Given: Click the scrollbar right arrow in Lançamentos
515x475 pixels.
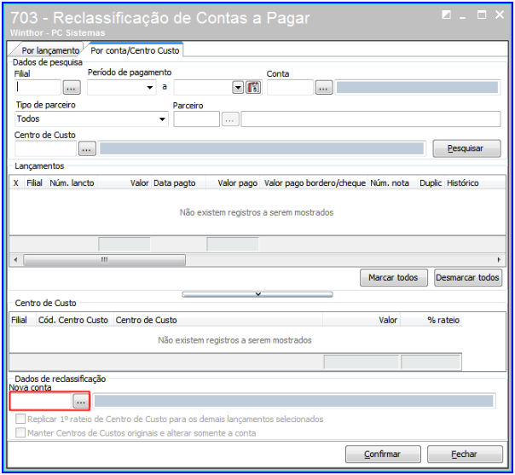Looking at the screenshot, I should click(499, 260).
